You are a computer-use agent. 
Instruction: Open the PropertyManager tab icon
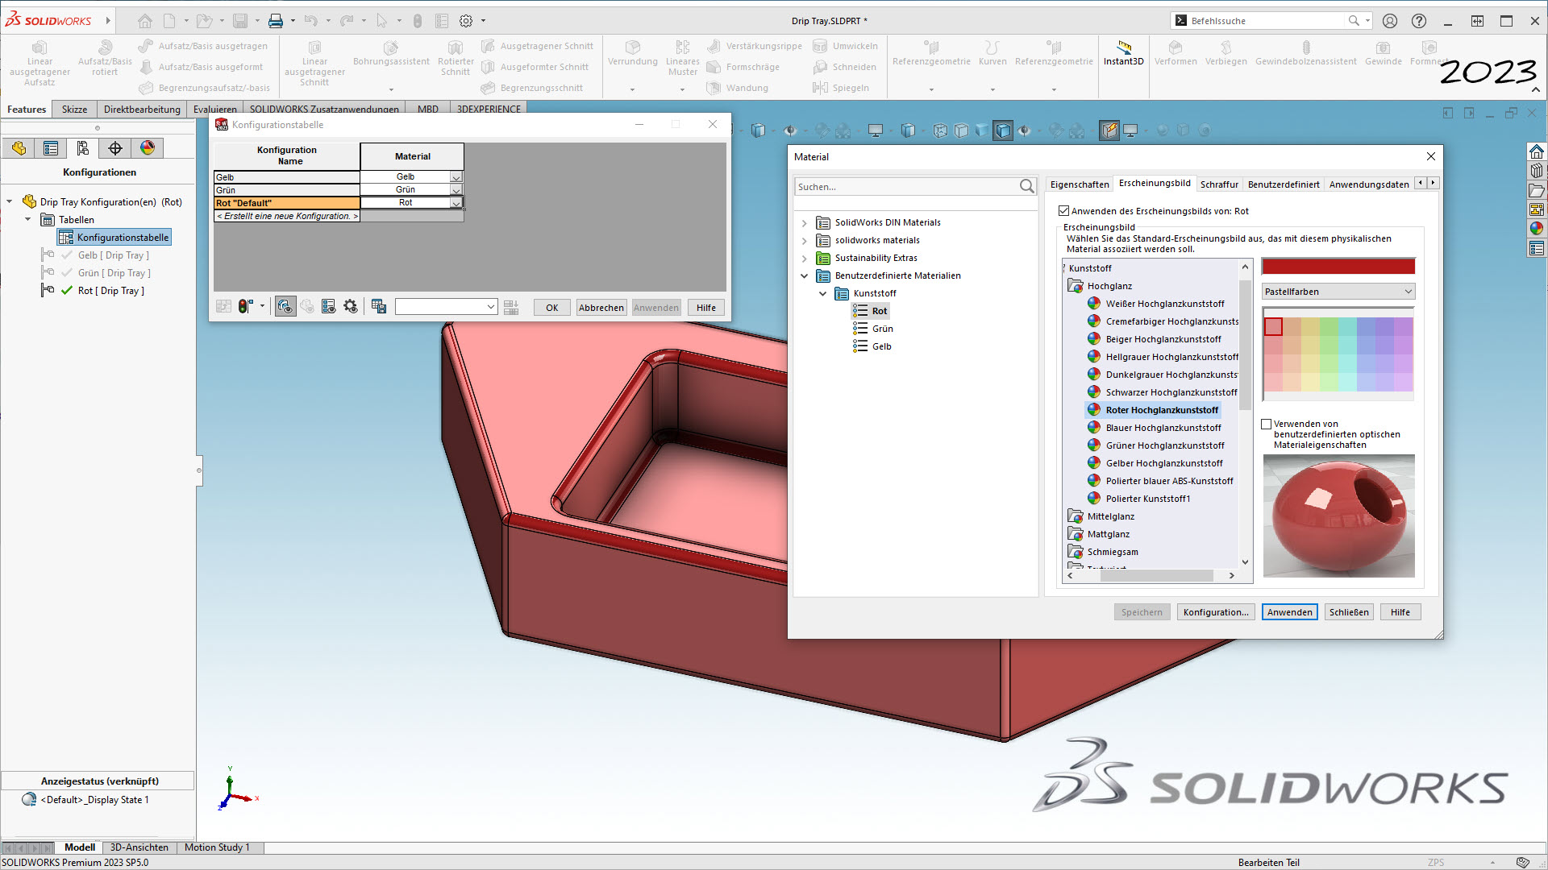(51, 148)
